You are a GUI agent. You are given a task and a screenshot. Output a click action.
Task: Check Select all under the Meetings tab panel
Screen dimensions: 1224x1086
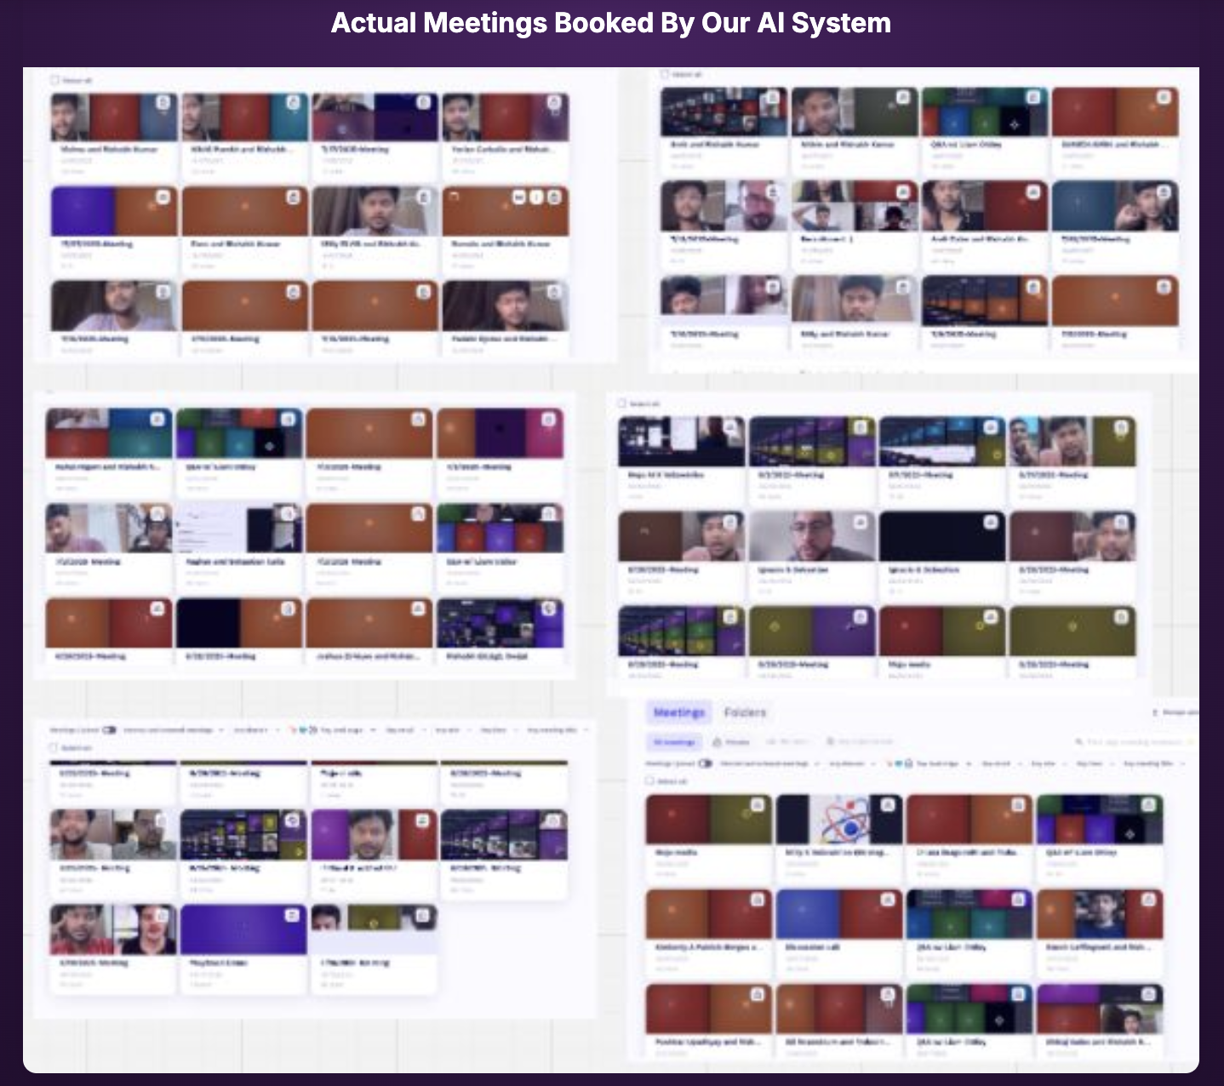tap(651, 780)
